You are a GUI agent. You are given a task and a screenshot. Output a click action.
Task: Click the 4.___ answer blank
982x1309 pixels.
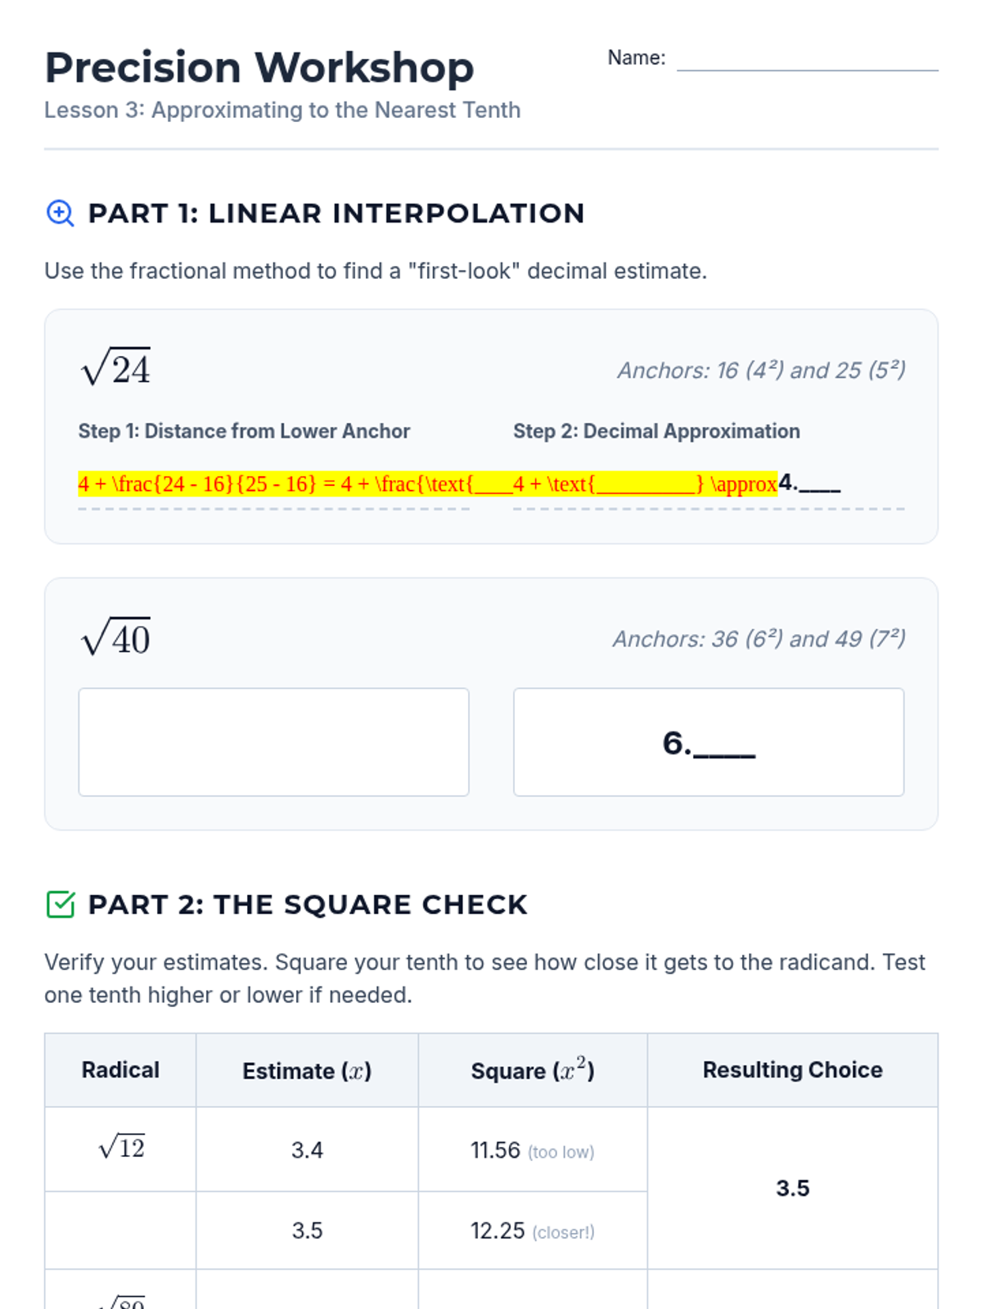point(809,484)
